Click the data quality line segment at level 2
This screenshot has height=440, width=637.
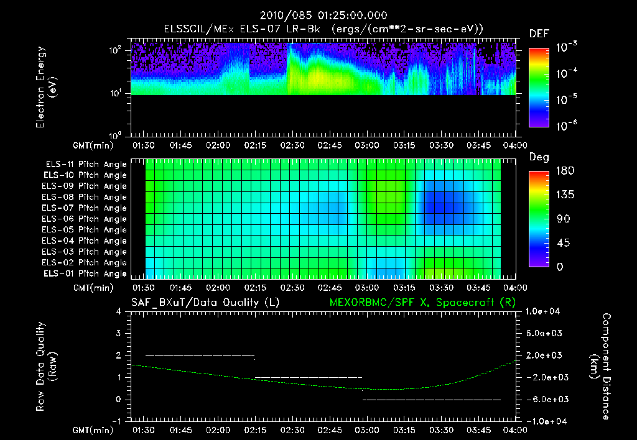(200, 355)
